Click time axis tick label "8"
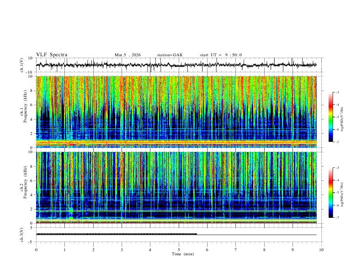The height and width of the screenshot is (280, 362). (x=264, y=250)
